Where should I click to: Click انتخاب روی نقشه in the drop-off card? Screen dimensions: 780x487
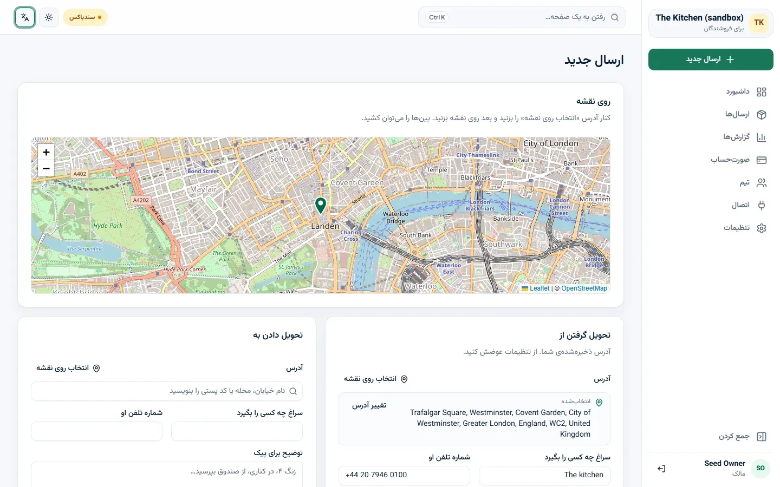click(x=68, y=368)
